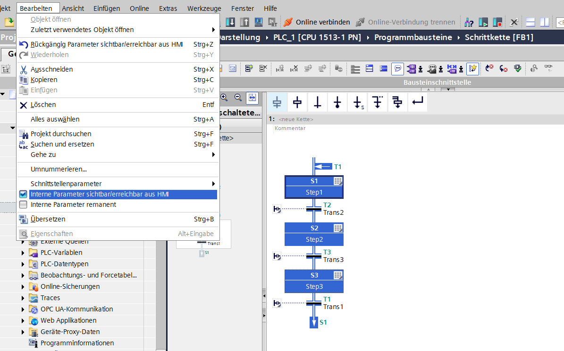Viewport: 564px width, 351px height.
Task: Insert a jump using the return arrow icon
Action: point(417,102)
